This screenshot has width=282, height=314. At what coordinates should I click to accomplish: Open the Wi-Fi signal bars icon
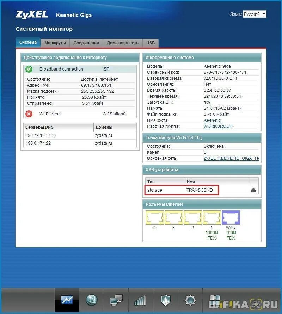(x=141, y=300)
